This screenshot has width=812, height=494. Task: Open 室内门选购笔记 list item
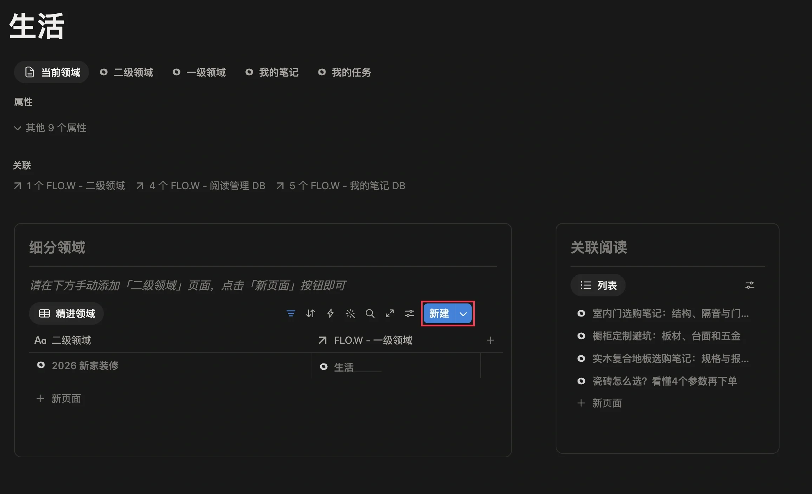(x=663, y=313)
